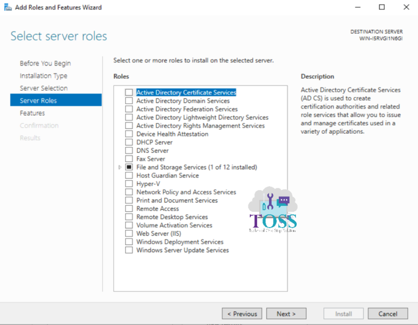
Task: Select the Hyper-V label
Action: (148, 184)
